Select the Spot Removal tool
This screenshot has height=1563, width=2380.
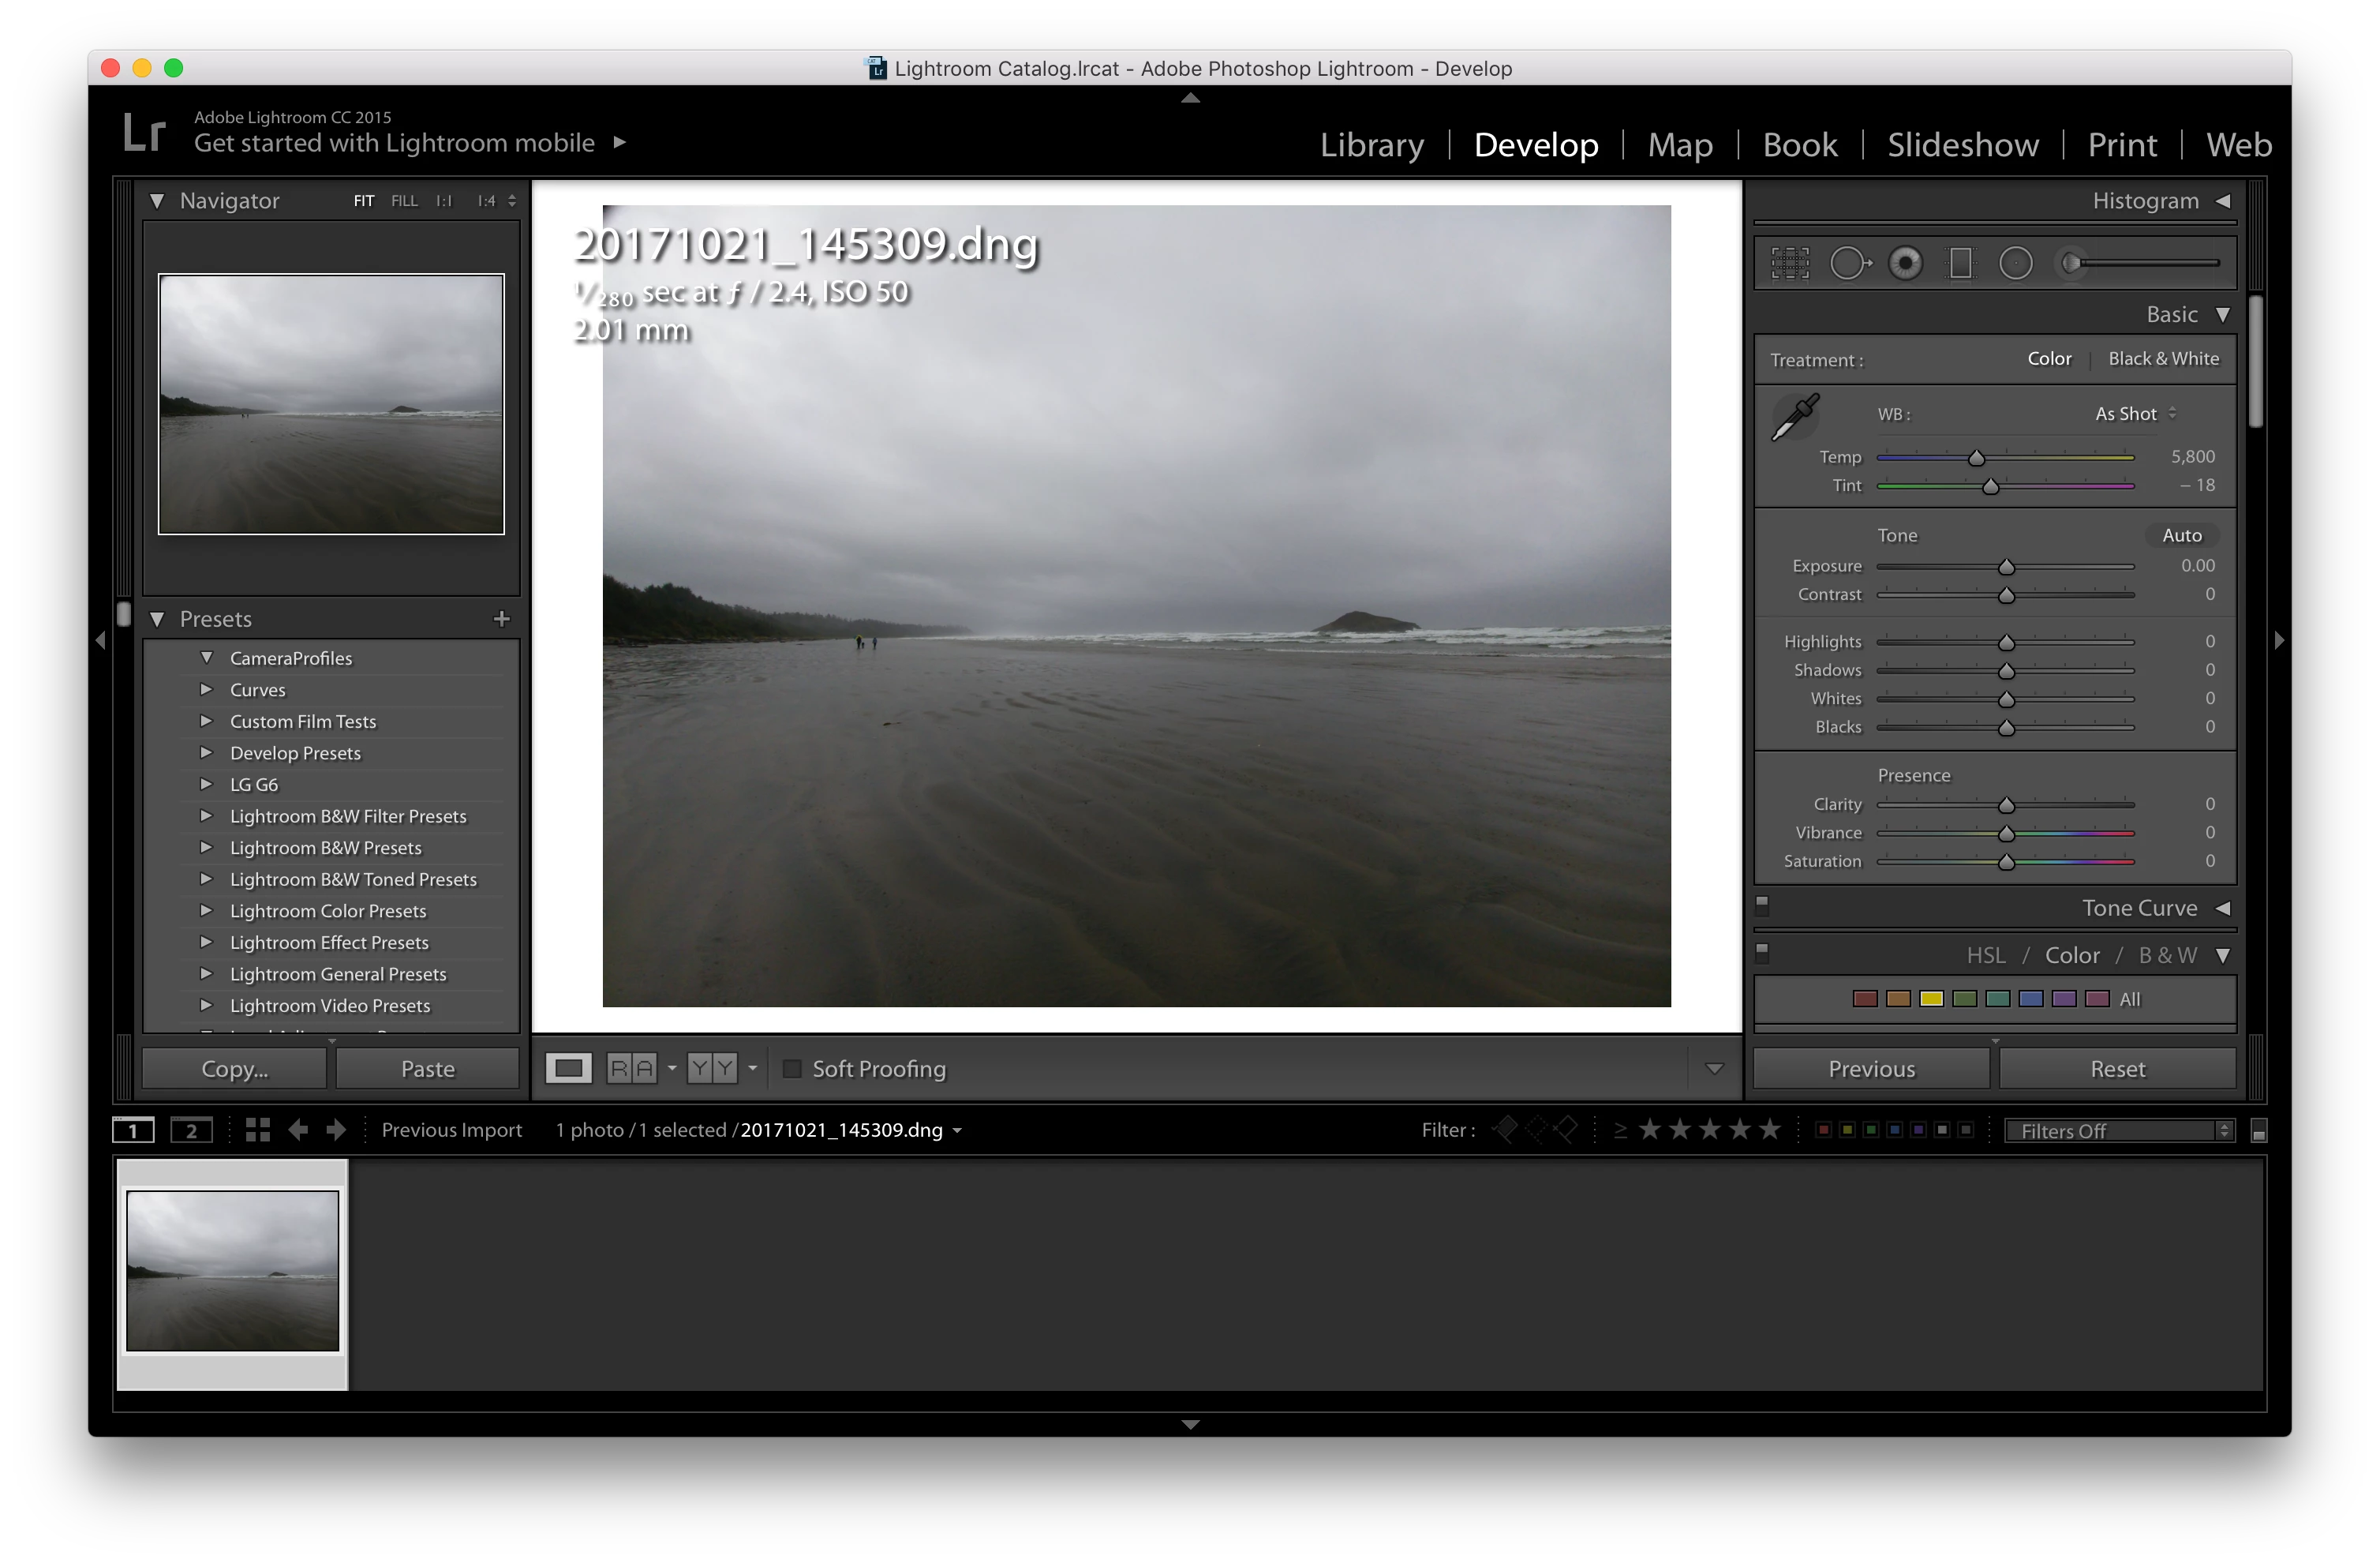pyautogui.click(x=1849, y=263)
